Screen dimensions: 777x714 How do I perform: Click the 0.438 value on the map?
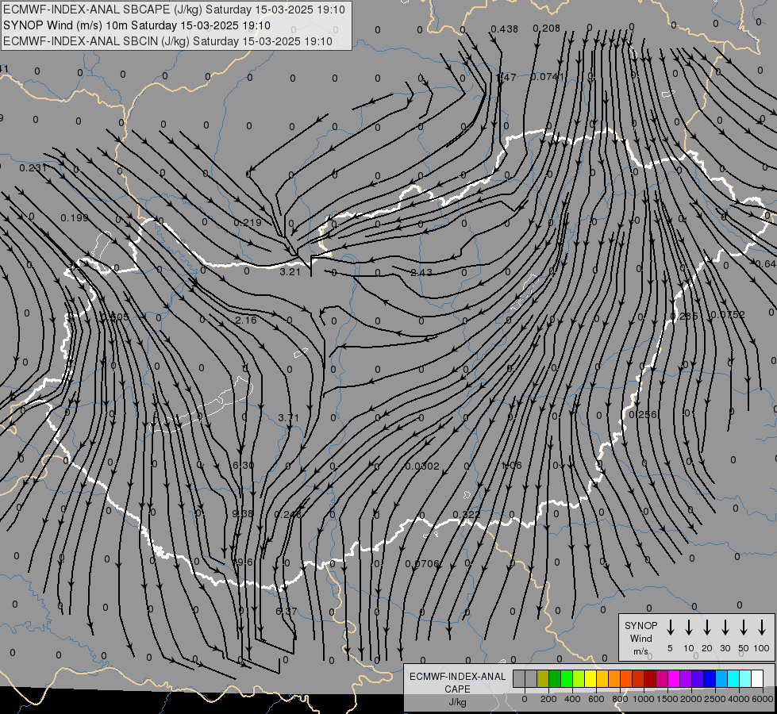click(x=505, y=29)
